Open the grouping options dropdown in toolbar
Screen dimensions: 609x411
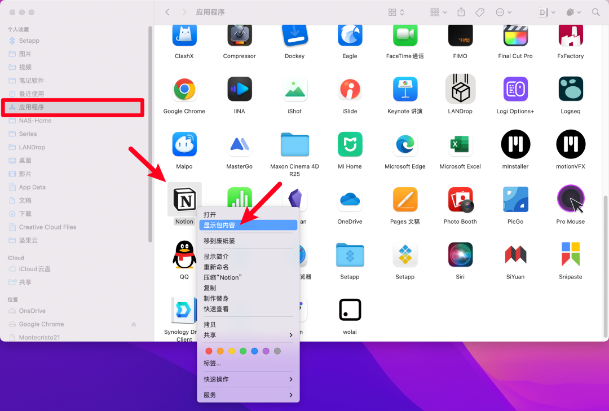438,12
